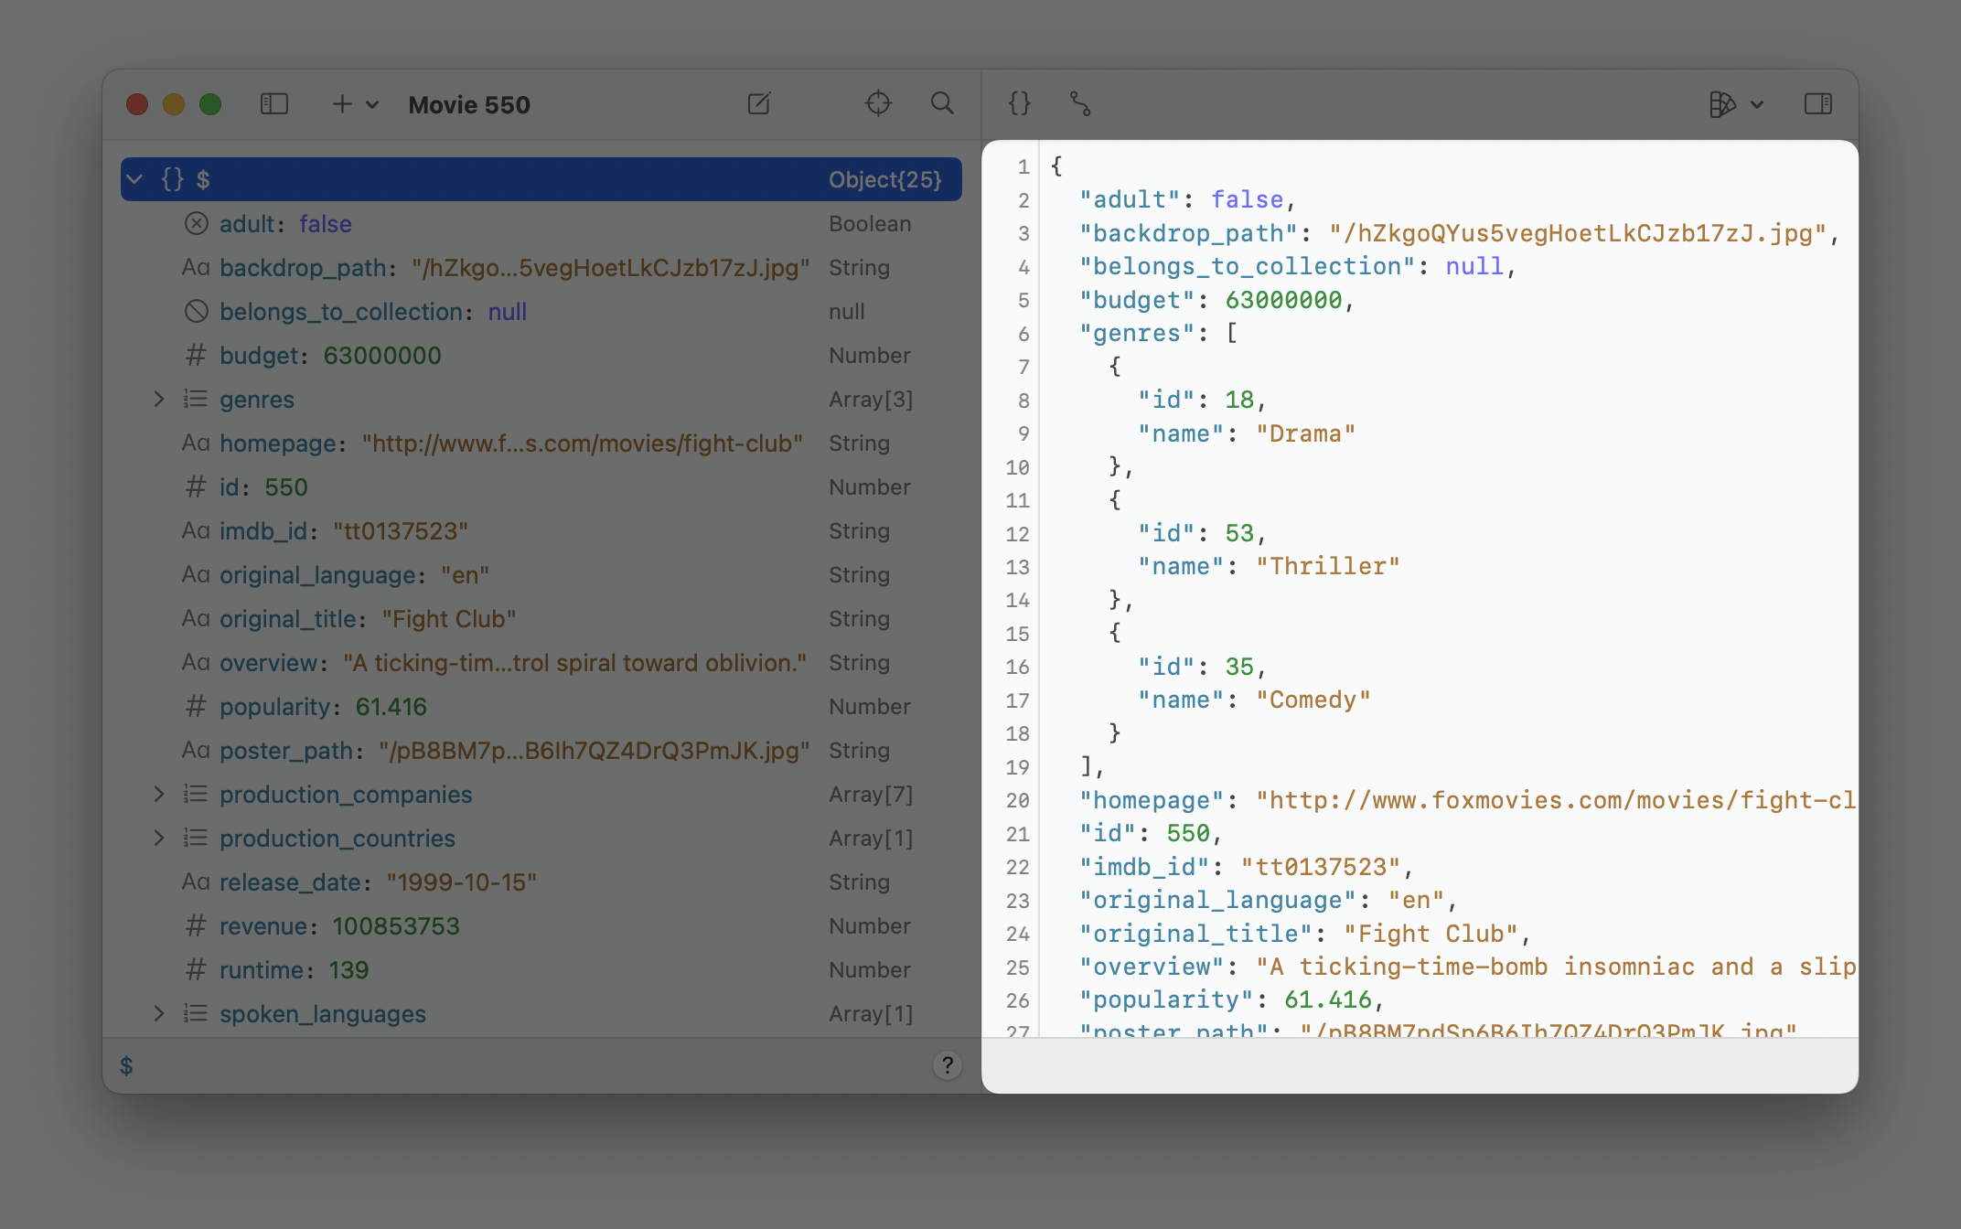Switch to raw JSON view with braces icon
The image size is (1961, 1229).
1018,104
